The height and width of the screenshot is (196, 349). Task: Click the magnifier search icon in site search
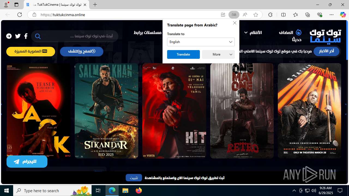[38, 36]
